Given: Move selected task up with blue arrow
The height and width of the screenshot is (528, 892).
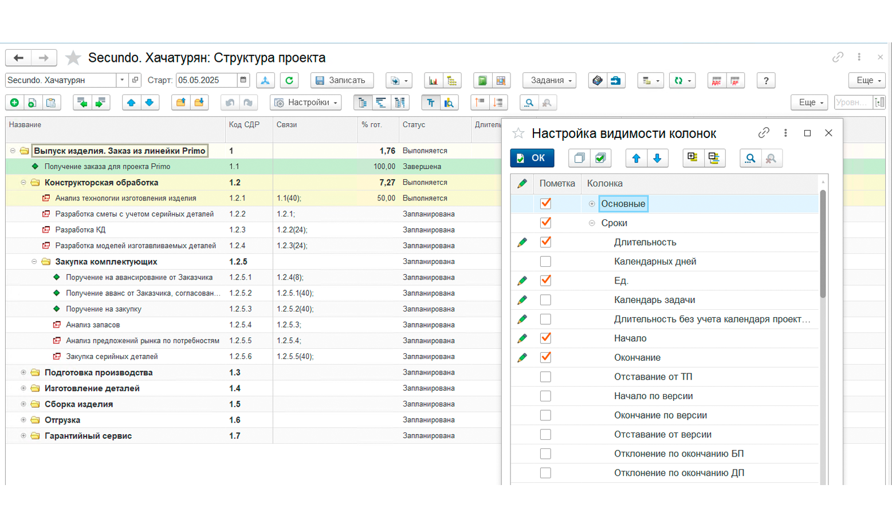Looking at the screenshot, I should tap(131, 103).
